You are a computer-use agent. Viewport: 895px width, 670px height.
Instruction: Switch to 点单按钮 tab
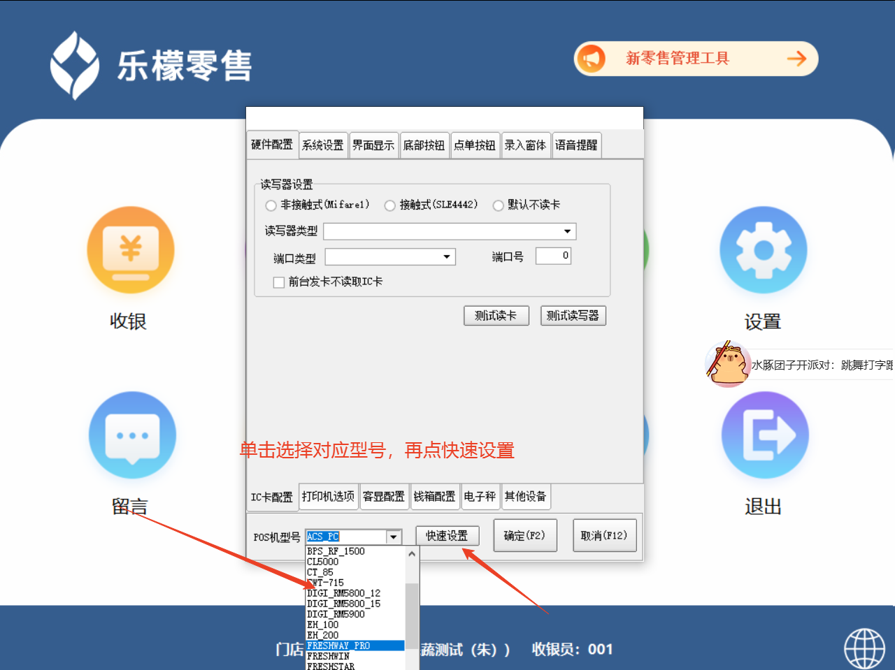tap(475, 145)
